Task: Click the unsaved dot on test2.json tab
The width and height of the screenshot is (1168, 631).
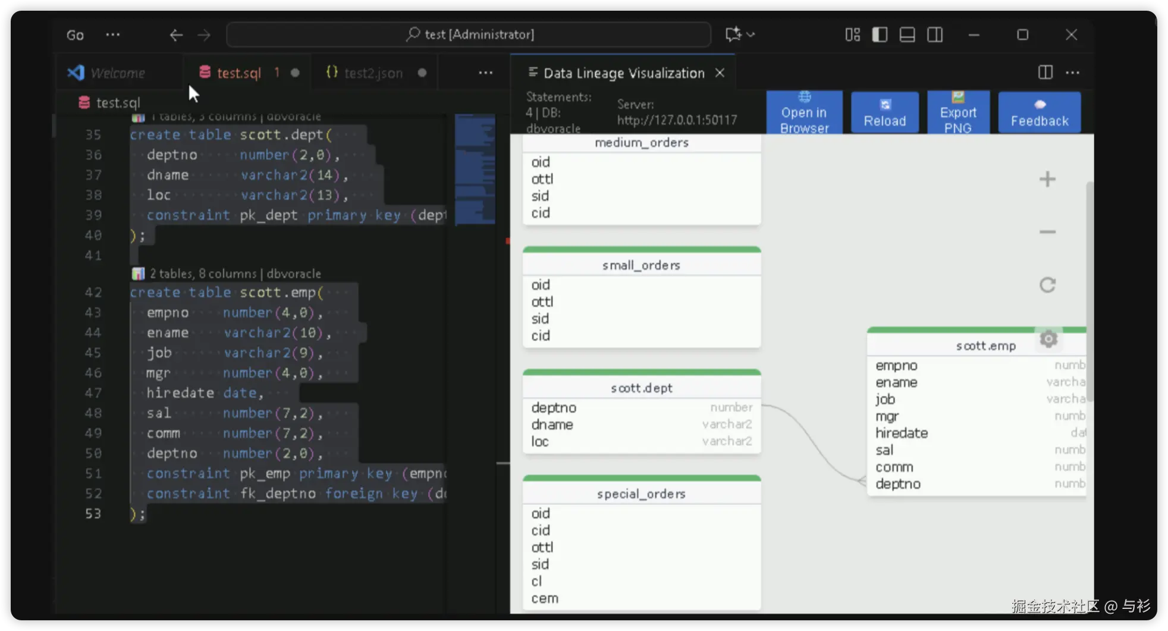Action: (x=422, y=73)
